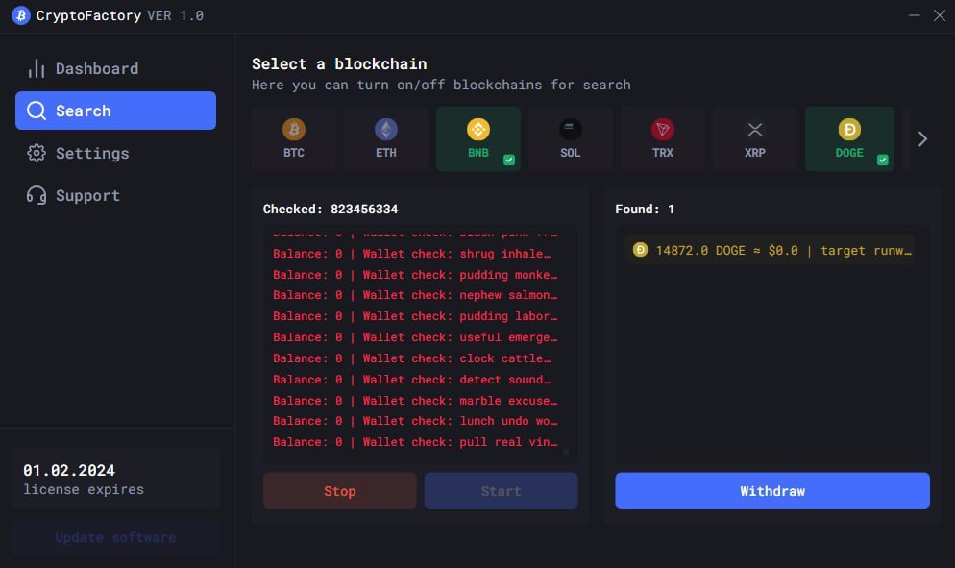Show more blockchains with the right chevron
The width and height of the screenshot is (955, 568).
click(922, 139)
